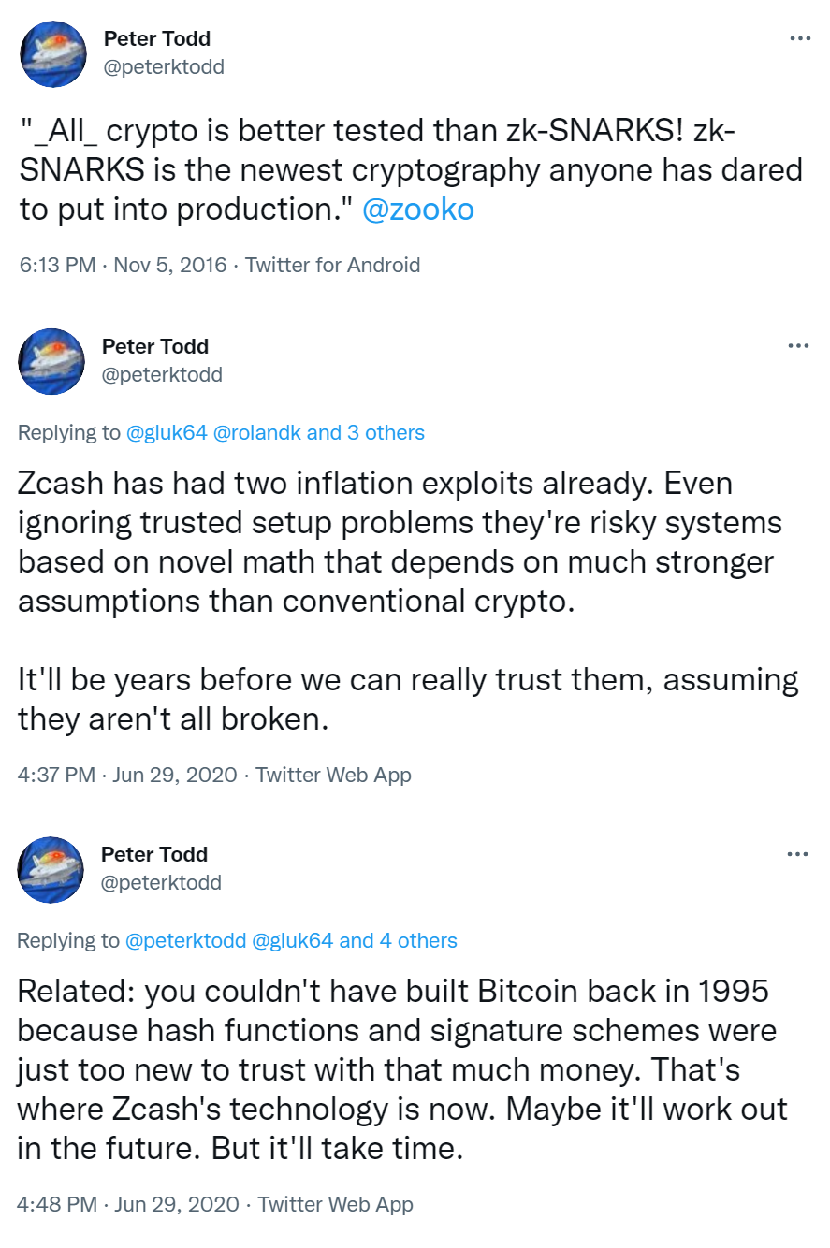The image size is (830, 1248).
Task: Click the Peter Todd display name on the first tweet
Action: (x=156, y=38)
